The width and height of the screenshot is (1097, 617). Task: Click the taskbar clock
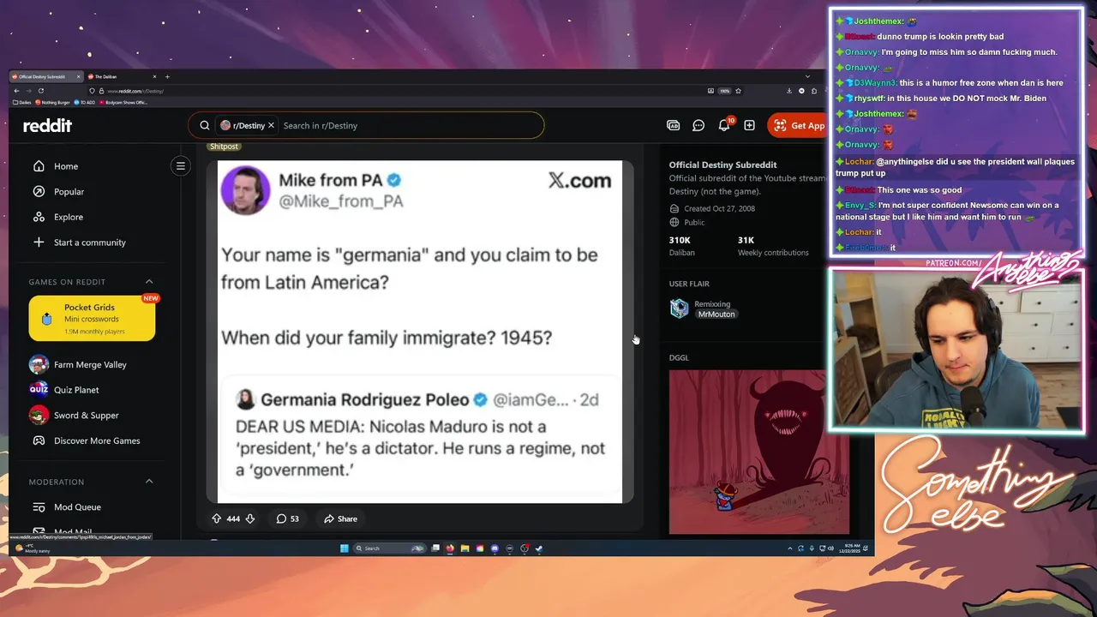point(851,548)
